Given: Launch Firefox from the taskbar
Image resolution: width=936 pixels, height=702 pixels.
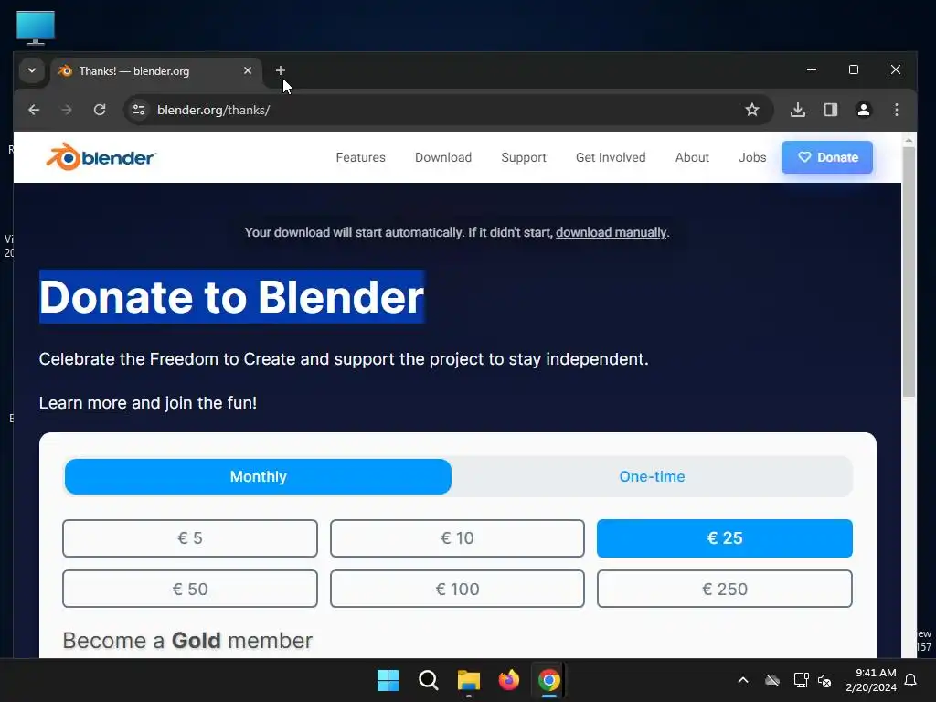Looking at the screenshot, I should pyautogui.click(x=508, y=680).
